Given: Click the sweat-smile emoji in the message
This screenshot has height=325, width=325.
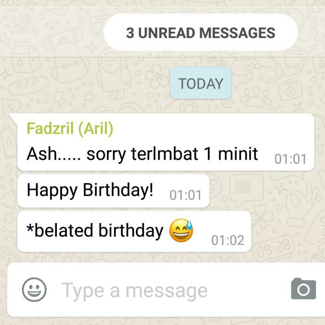Looking at the screenshot, I should coord(181,230).
